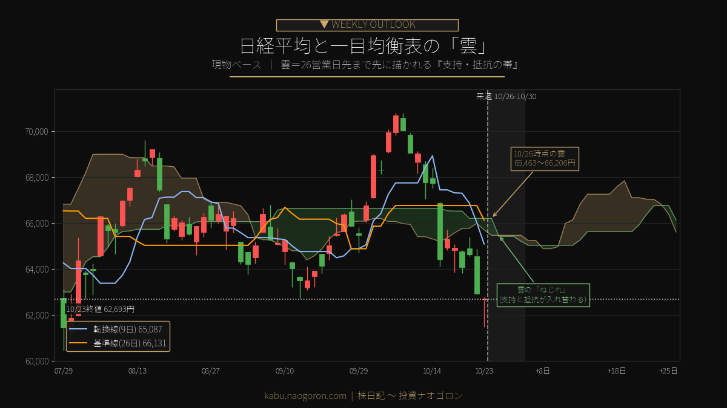727x408 pixels.
Task: Click the +25日 future date label
Action: [668, 371]
